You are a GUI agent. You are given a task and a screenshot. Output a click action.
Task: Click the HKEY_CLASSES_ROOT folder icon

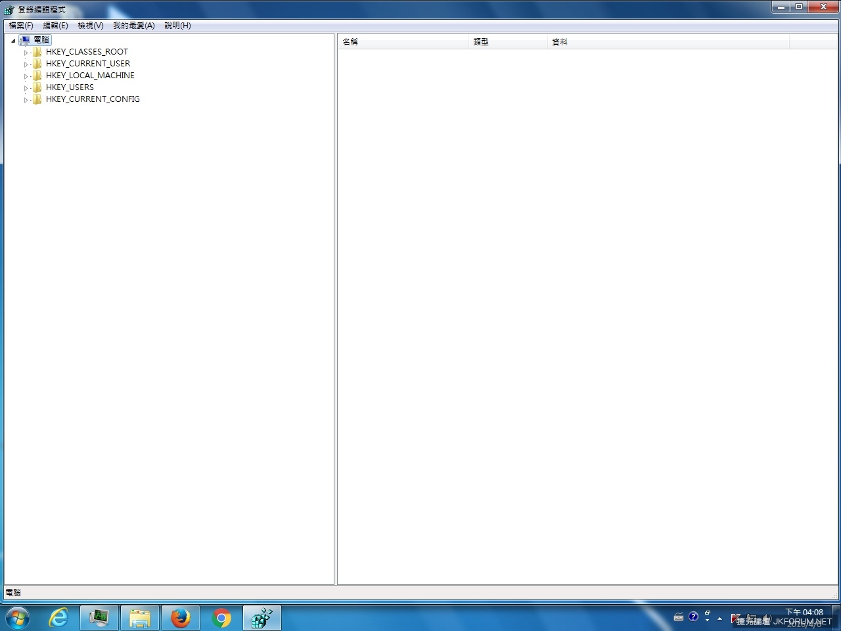click(37, 52)
